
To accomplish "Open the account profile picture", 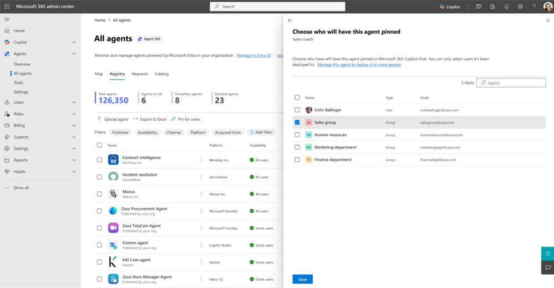I will tap(548, 6).
